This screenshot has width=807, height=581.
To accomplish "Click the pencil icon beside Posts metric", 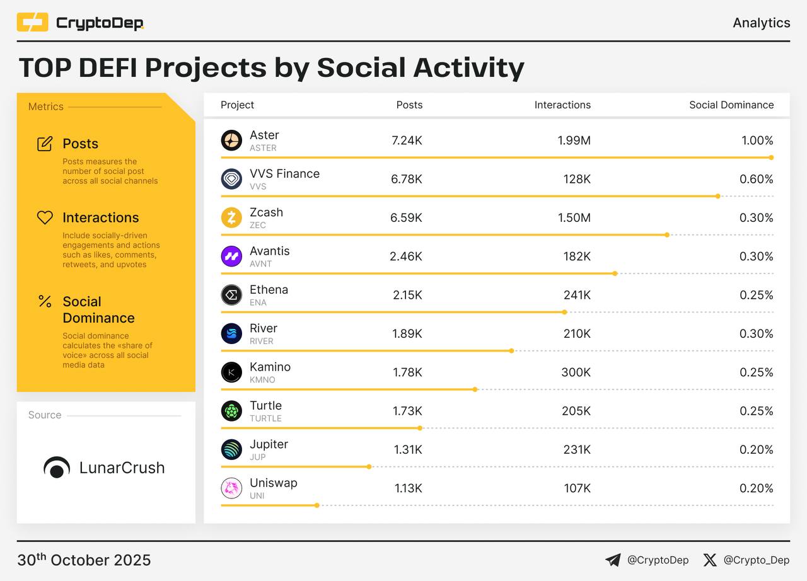I will pos(45,144).
